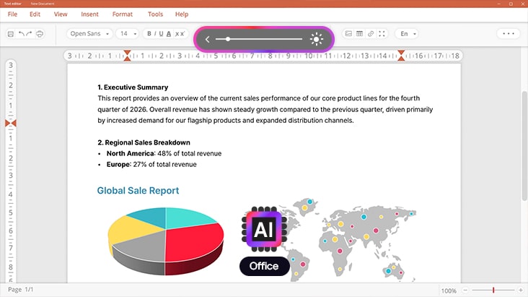
Task: Open the Format menu
Action: 122,14
